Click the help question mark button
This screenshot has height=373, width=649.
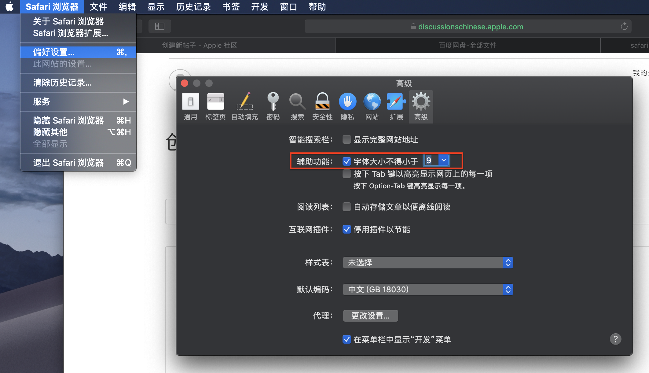[x=615, y=339]
